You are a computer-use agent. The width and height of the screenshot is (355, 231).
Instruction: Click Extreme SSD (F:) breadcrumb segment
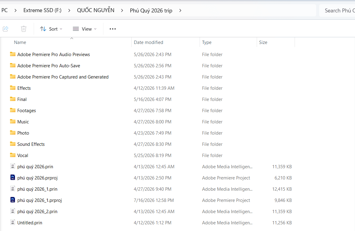click(42, 10)
